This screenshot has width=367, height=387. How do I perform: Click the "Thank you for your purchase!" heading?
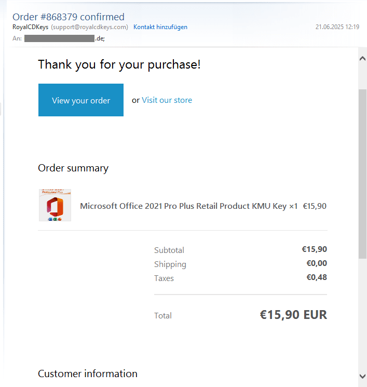click(x=119, y=65)
